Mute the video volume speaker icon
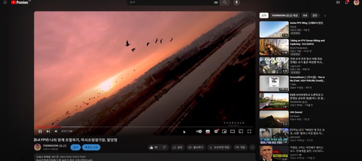This screenshot has height=161, width=362. point(56,131)
